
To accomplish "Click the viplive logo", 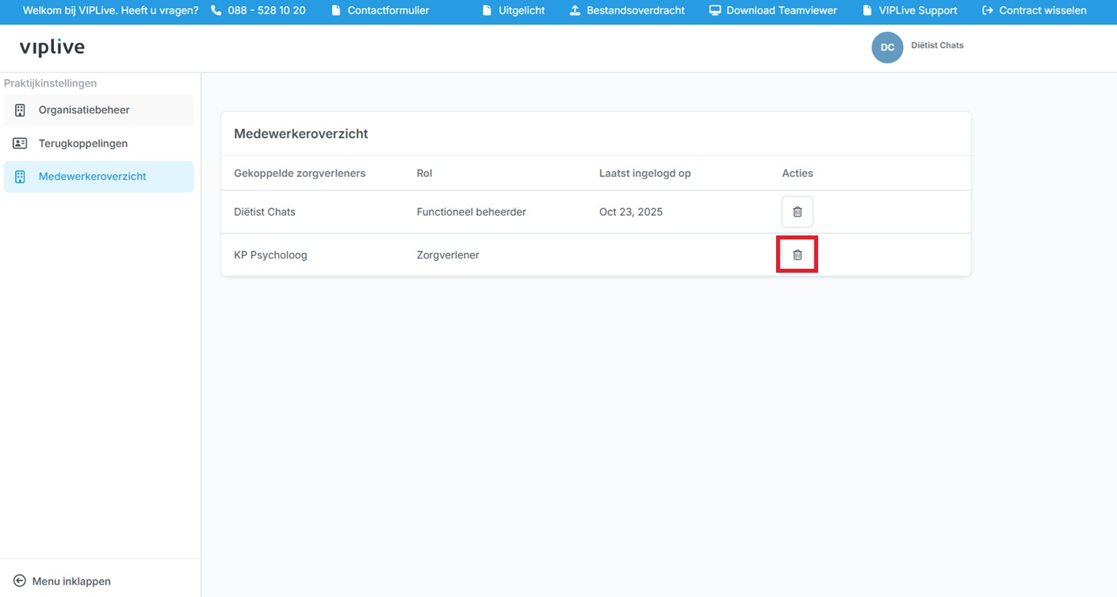I will point(52,48).
